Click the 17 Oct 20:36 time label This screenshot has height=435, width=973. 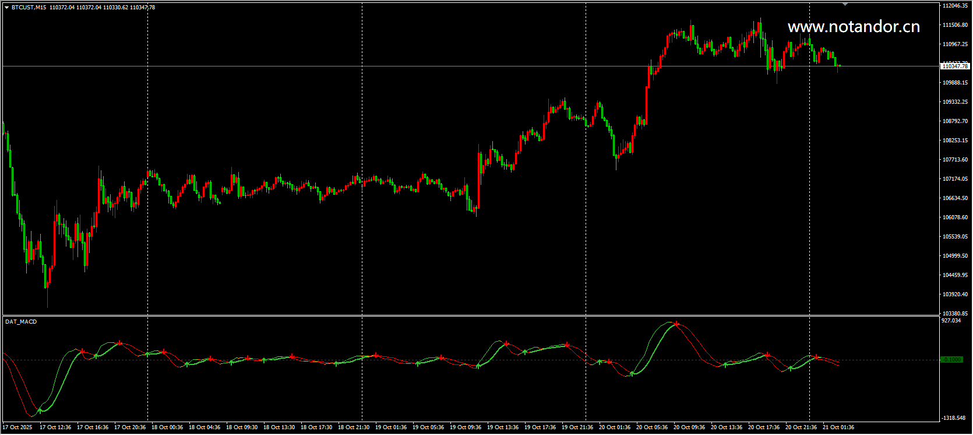click(x=130, y=427)
